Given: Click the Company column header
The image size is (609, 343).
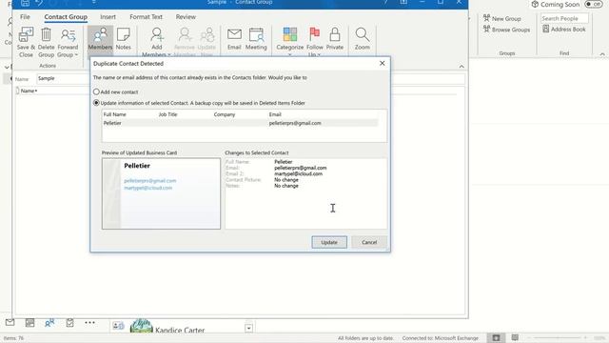Looking at the screenshot, I should [225, 114].
